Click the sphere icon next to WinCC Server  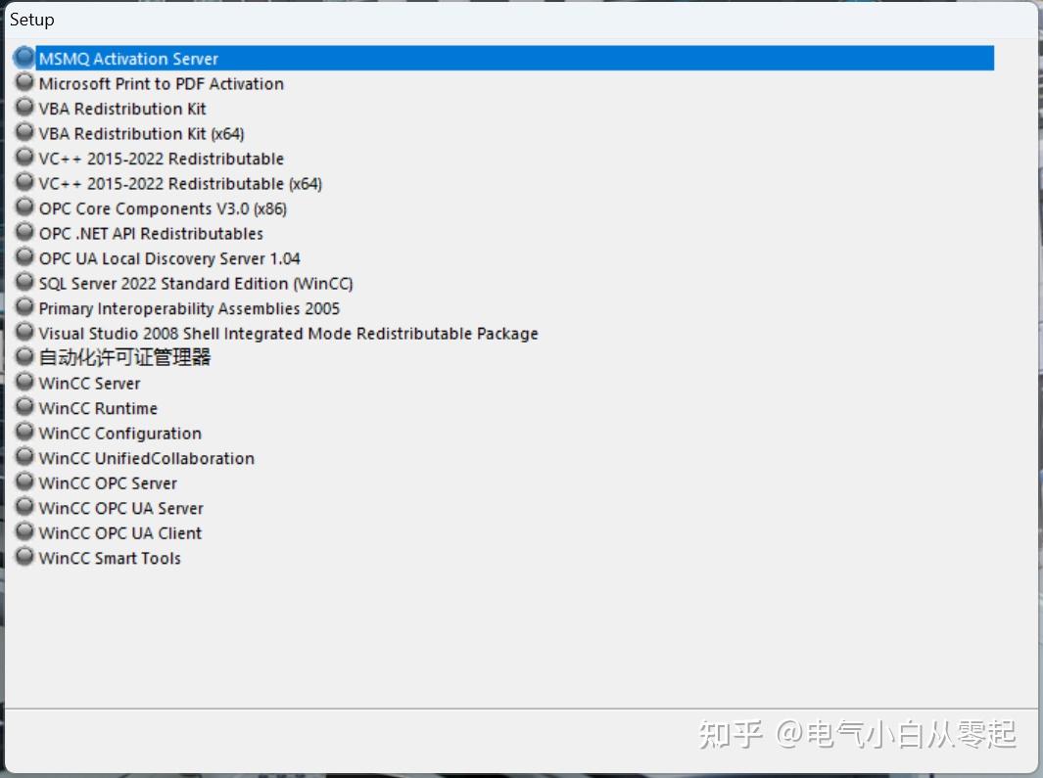point(24,381)
